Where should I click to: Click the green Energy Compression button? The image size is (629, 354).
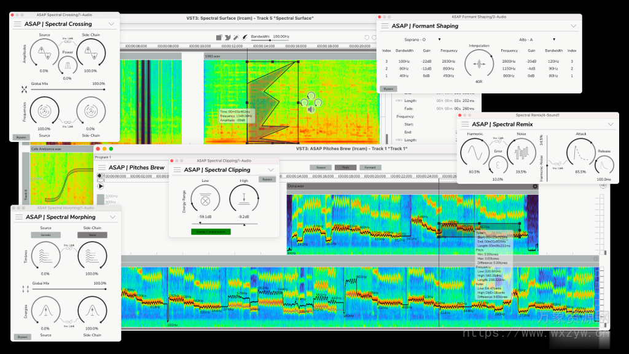click(211, 232)
